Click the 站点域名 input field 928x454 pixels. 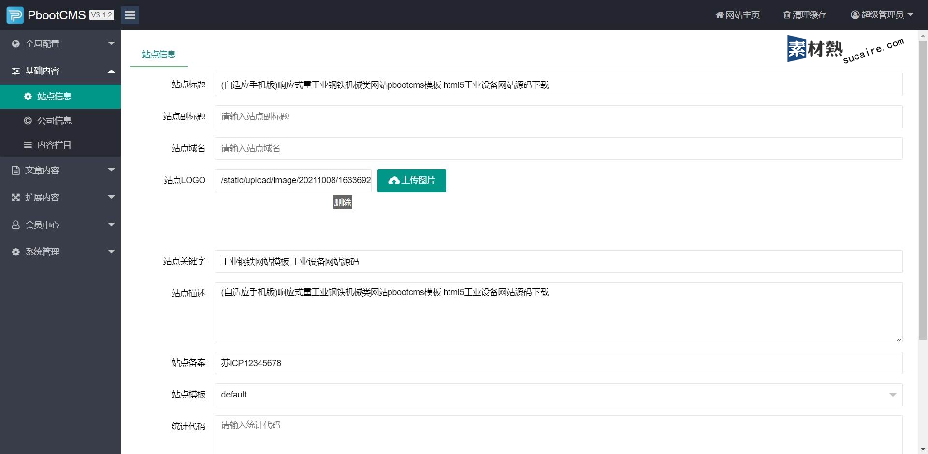[x=558, y=149]
